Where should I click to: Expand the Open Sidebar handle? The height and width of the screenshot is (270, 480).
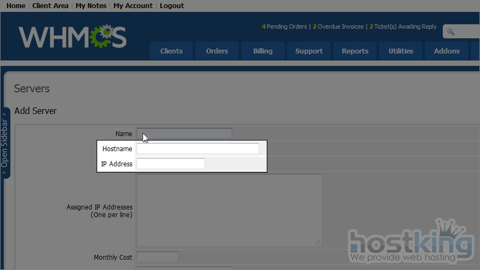click(5, 143)
